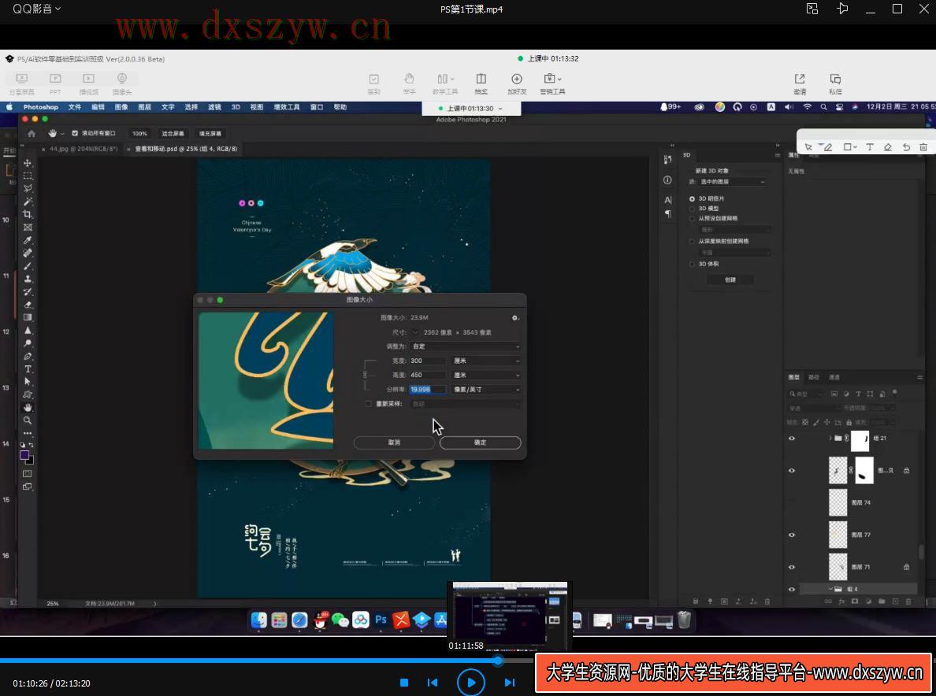The height and width of the screenshot is (696, 936).
Task: Click the Home icon in options bar
Action: tap(32, 134)
